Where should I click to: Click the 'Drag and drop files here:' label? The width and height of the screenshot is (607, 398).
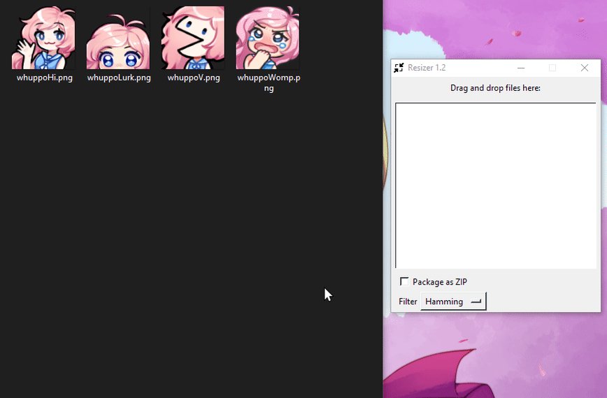point(496,88)
